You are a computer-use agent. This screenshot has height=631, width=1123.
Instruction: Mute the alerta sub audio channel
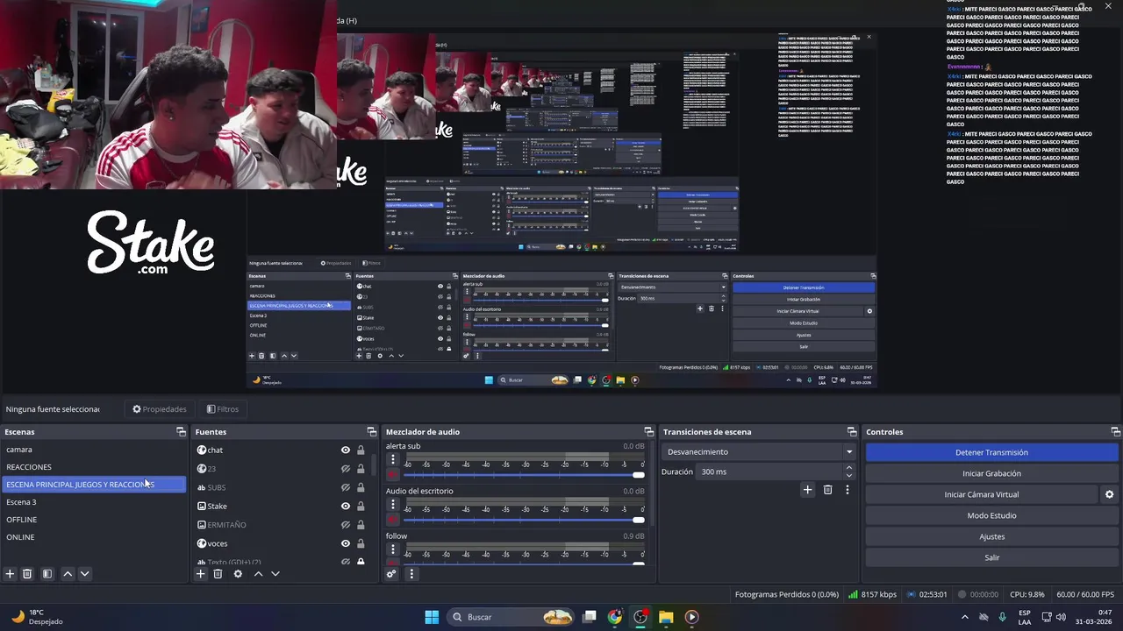(393, 474)
